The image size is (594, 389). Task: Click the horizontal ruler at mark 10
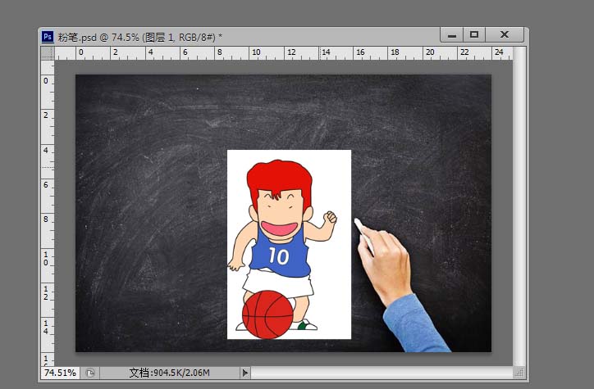[x=255, y=53]
